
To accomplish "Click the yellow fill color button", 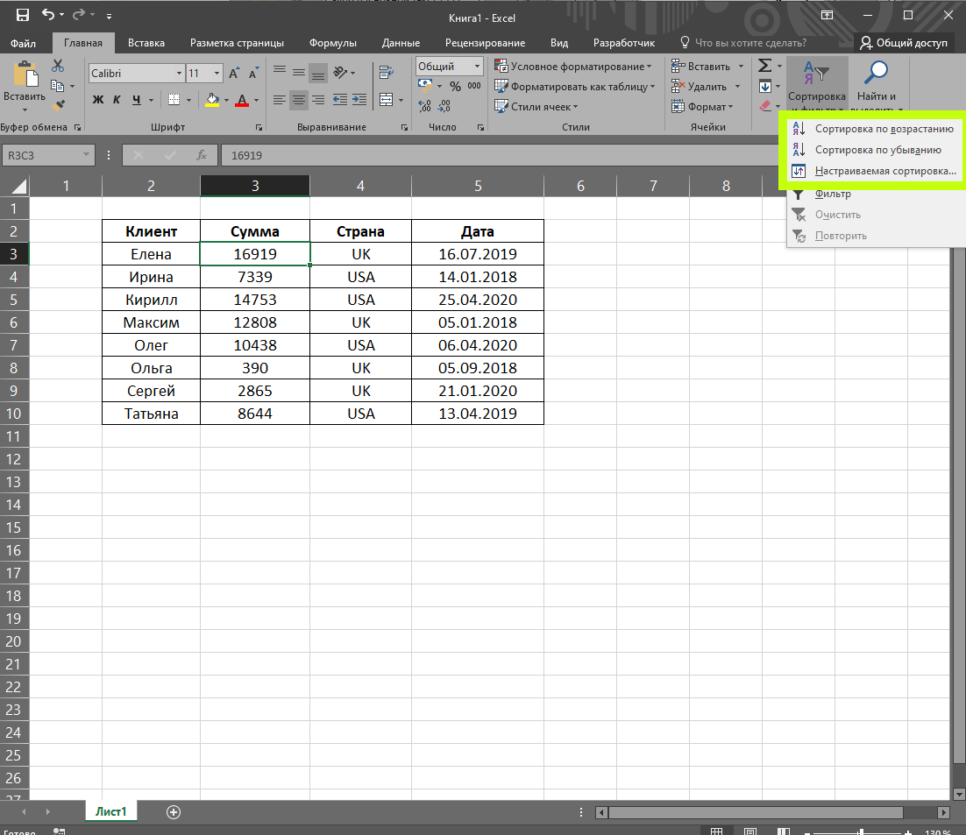I will pos(212,100).
